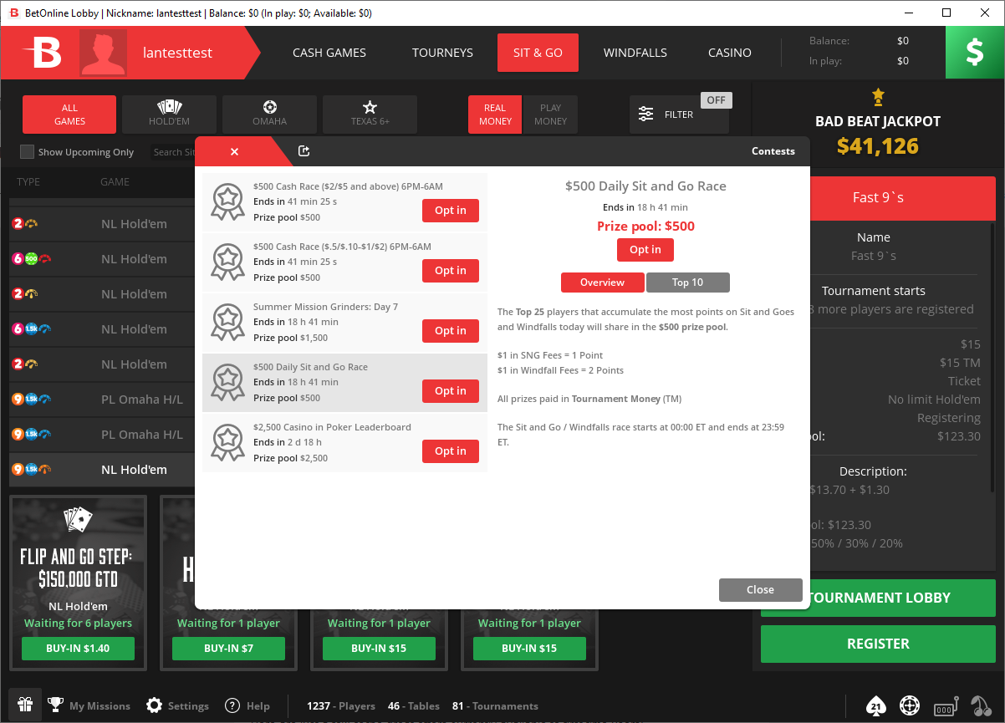Launch Roulette via the wheel icon
1005x723 pixels.
910,705
